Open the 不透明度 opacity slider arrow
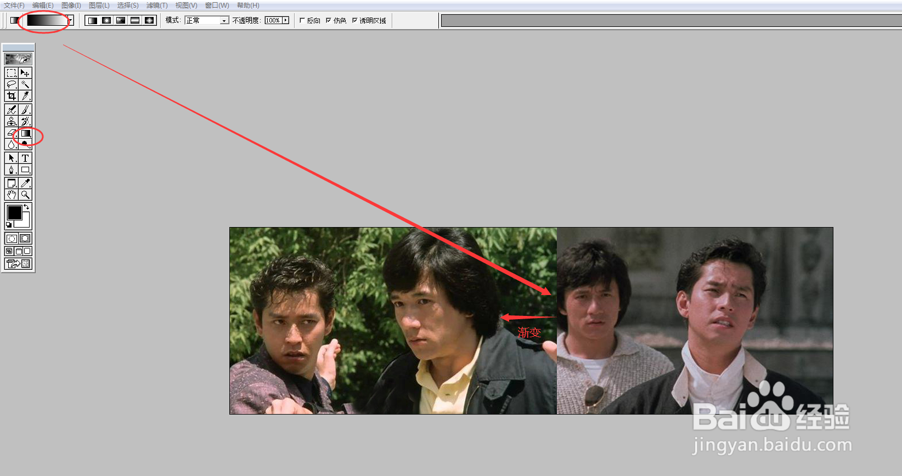Viewport: 902px width, 476px height. 285,20
